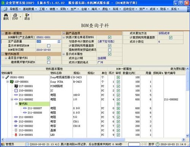Click the 成本计算的地点 value 广州
The height and width of the screenshot is (147, 190).
[x=100, y=62]
